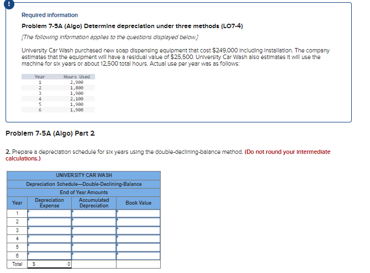Click the Total depreciation expense cell showing 0
370x273 pixels.
coord(49,264)
